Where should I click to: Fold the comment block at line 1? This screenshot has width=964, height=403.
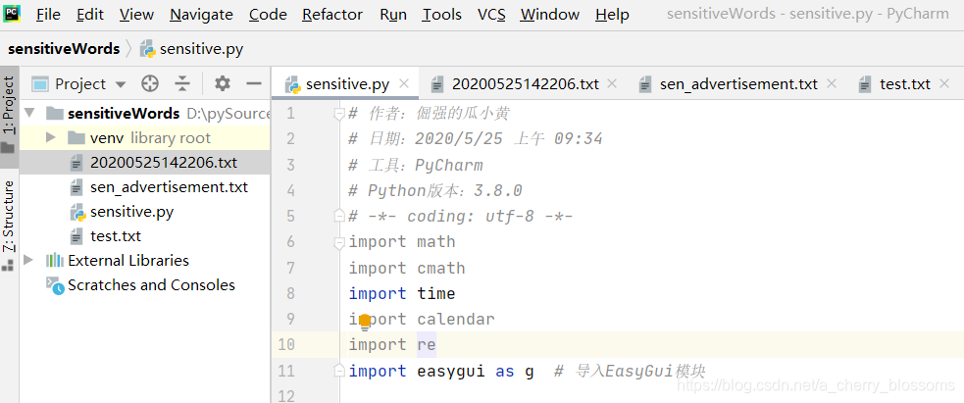coord(339,114)
